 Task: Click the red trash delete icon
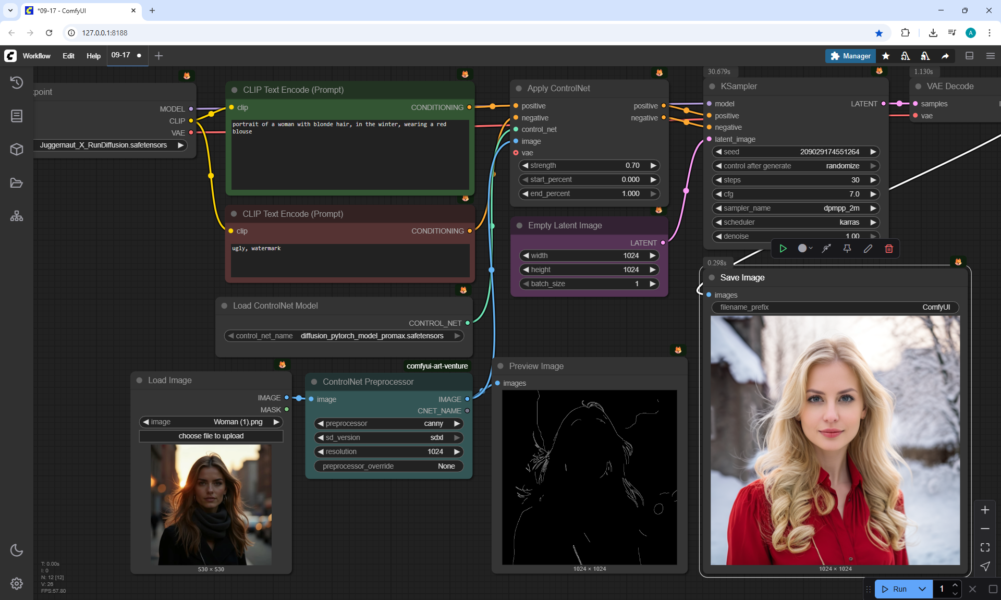coord(889,249)
